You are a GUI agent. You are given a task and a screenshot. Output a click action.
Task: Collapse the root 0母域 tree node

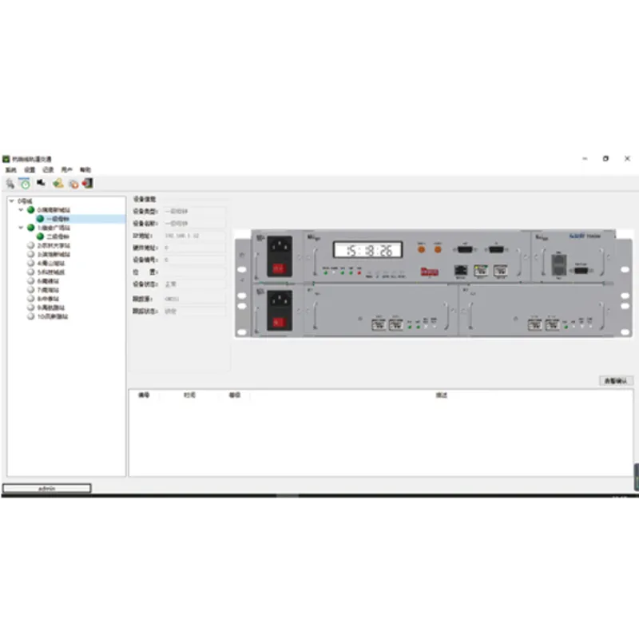pos(11,201)
